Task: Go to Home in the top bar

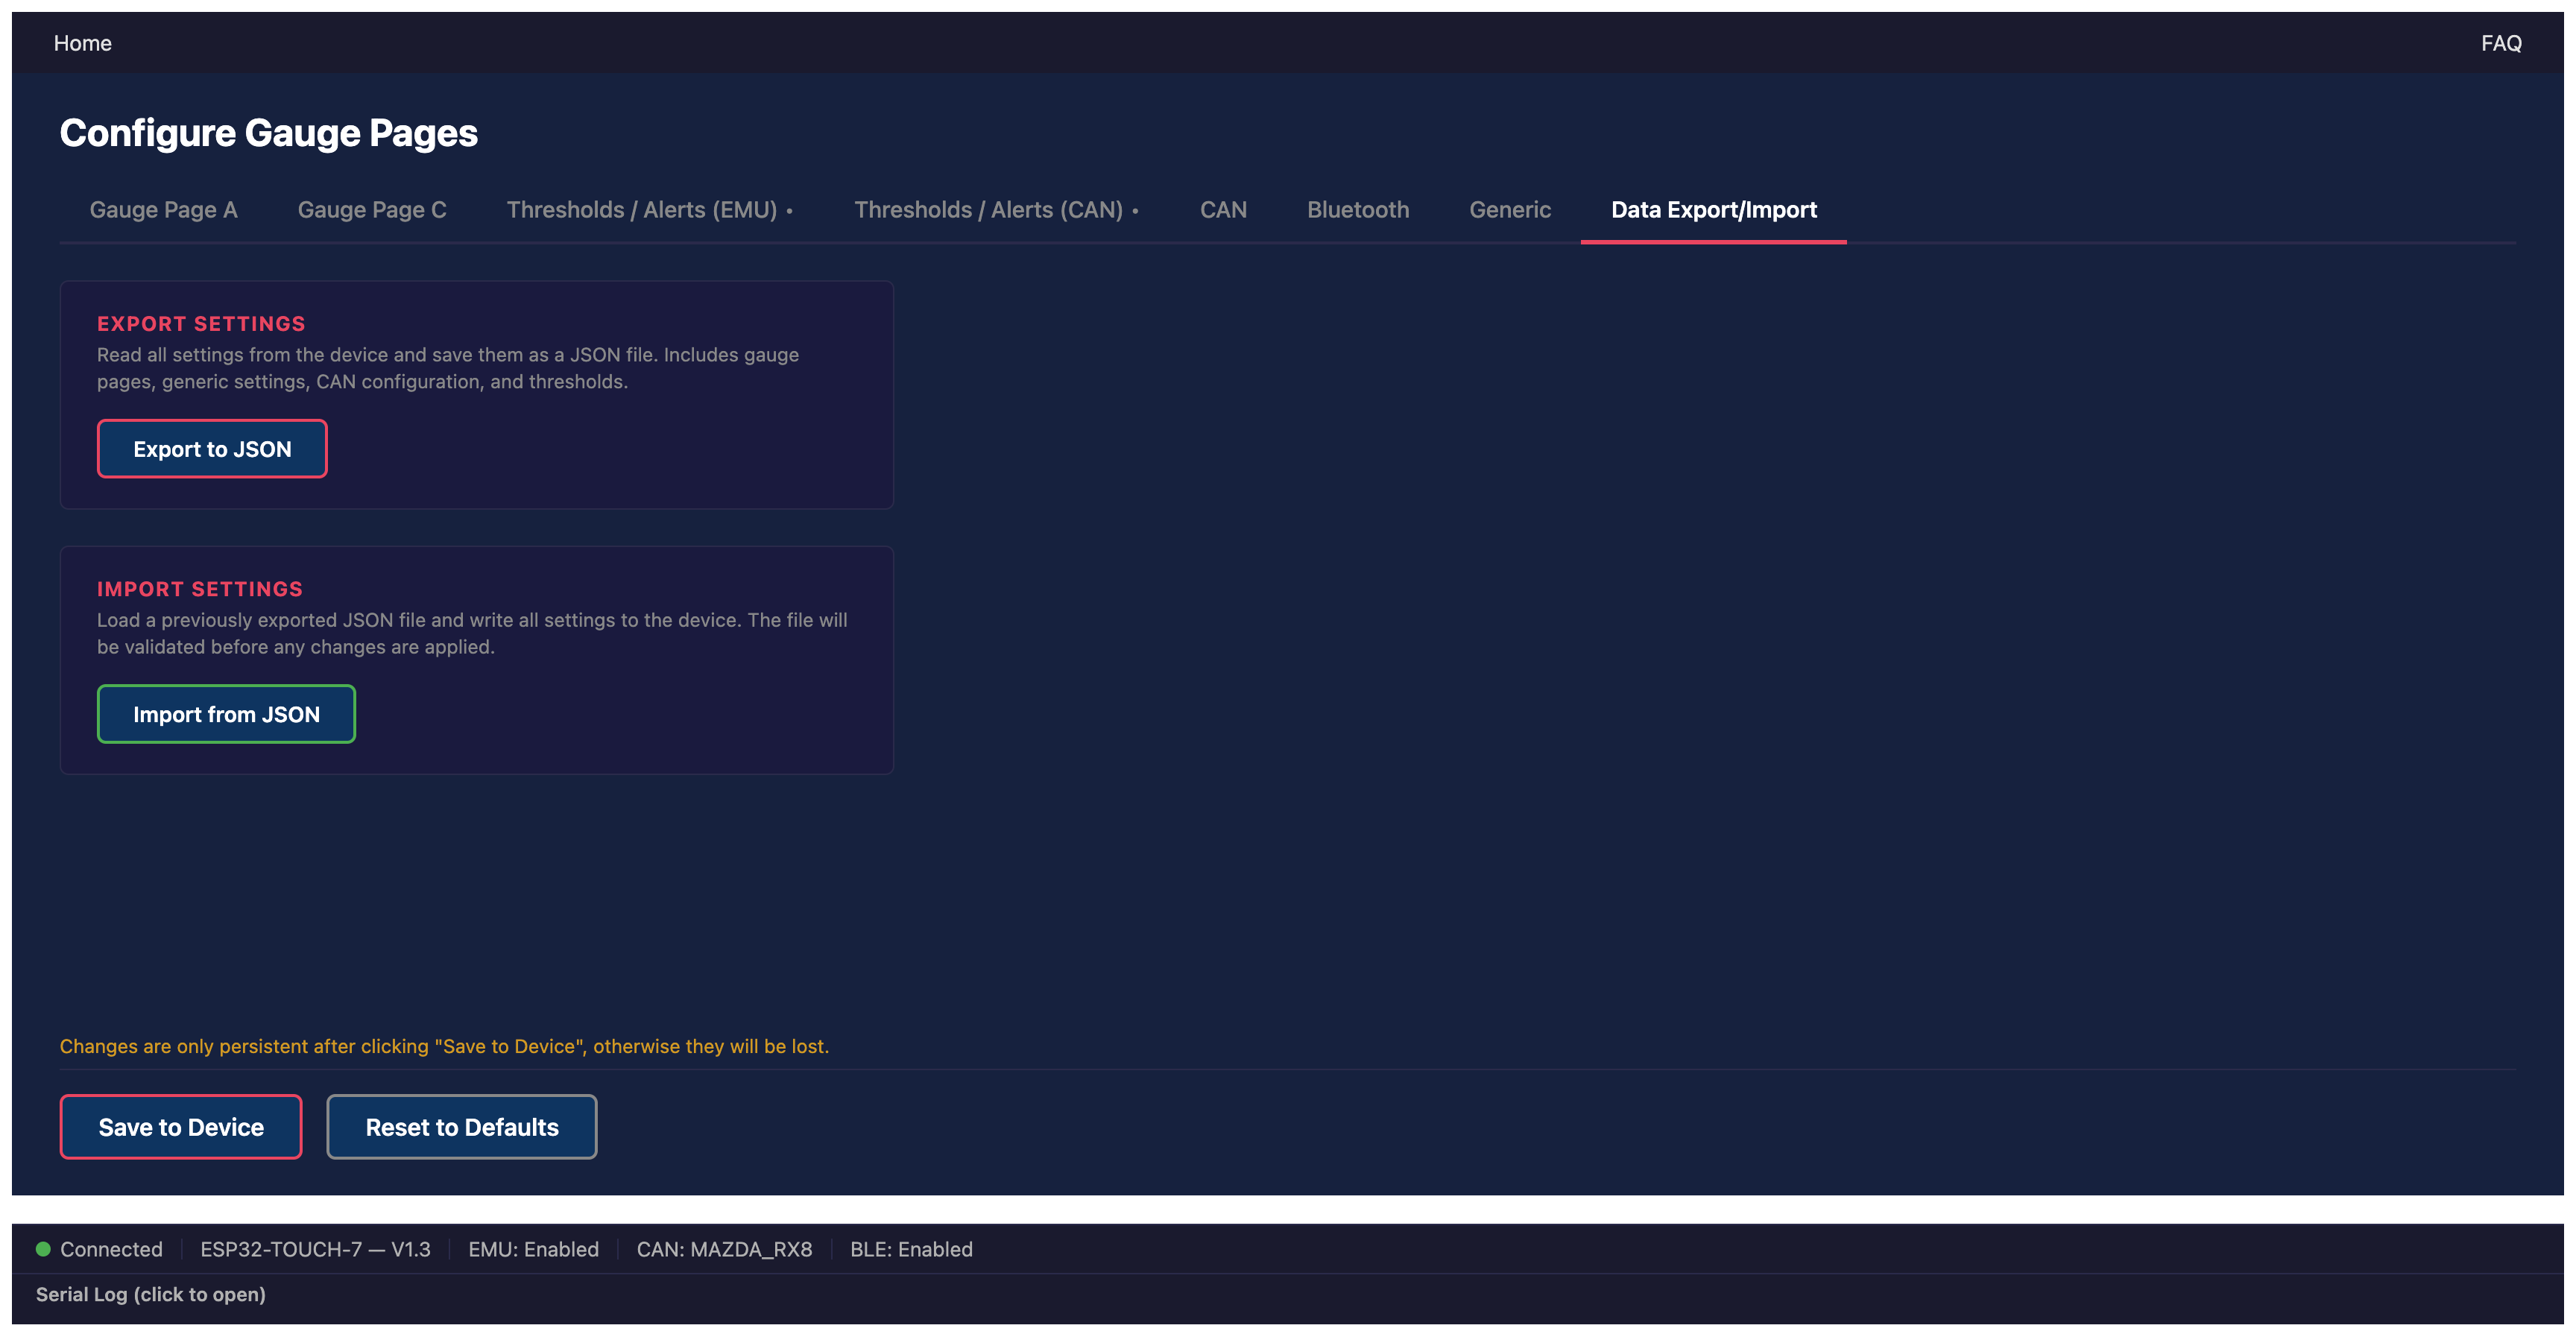Action: pos(83,43)
